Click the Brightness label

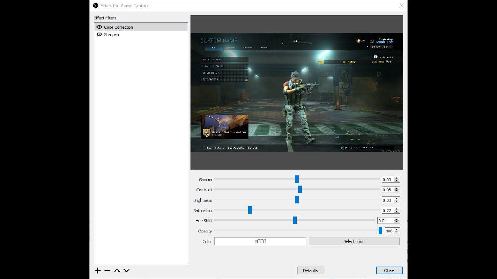click(203, 200)
